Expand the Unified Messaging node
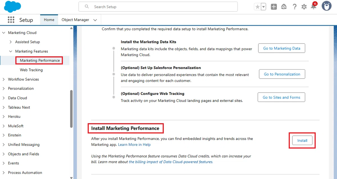Viewport: 337px width, 179px height. pyautogui.click(x=4, y=145)
